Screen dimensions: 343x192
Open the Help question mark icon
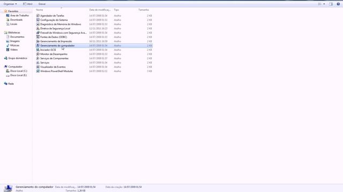pos(338,4)
